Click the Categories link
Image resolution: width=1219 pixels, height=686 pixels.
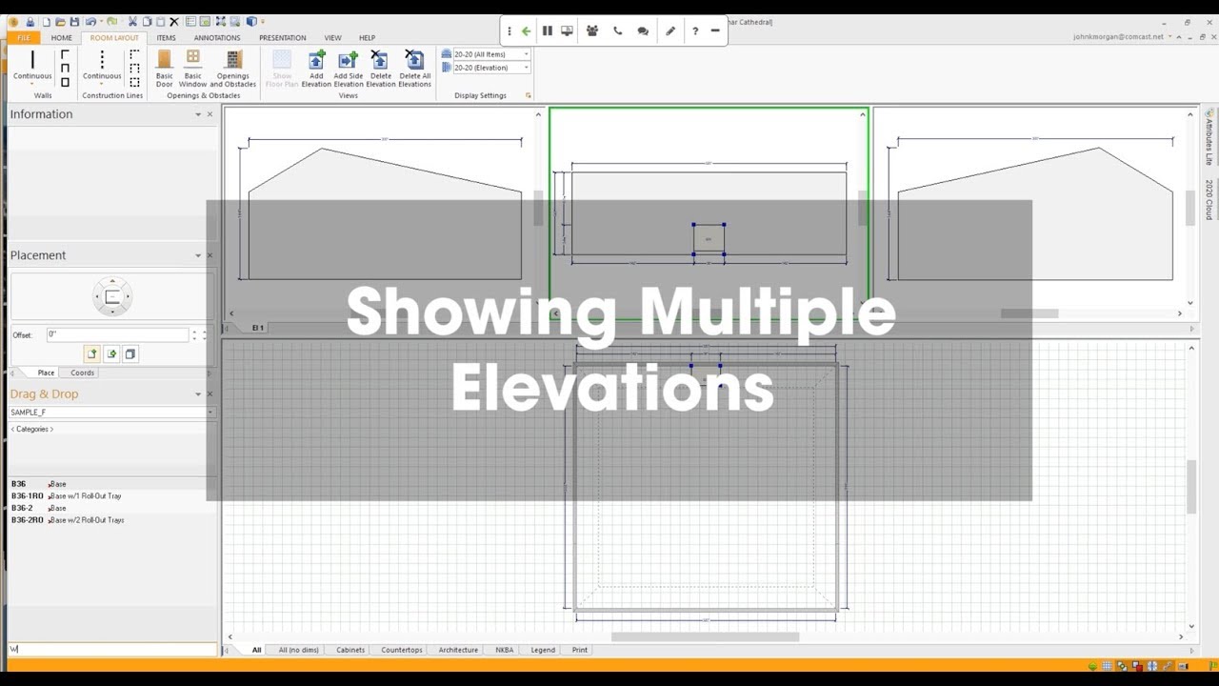tap(31, 429)
